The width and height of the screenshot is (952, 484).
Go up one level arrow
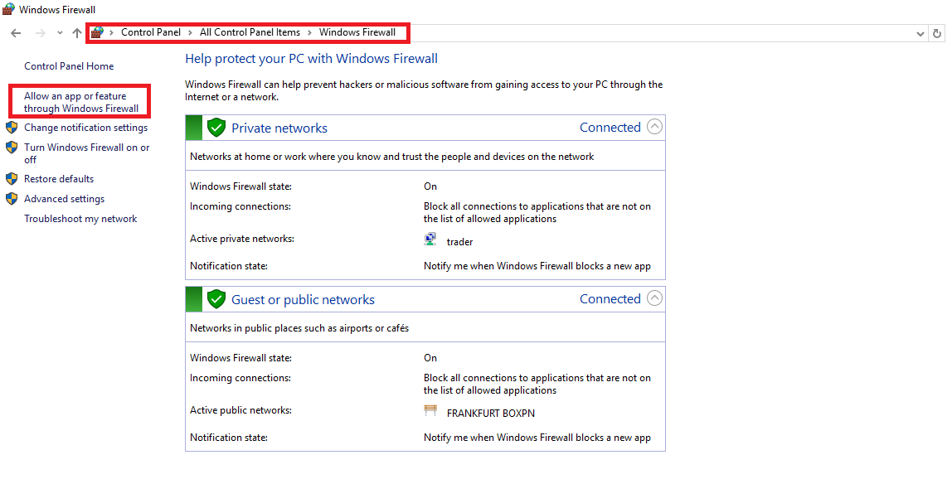tap(76, 33)
